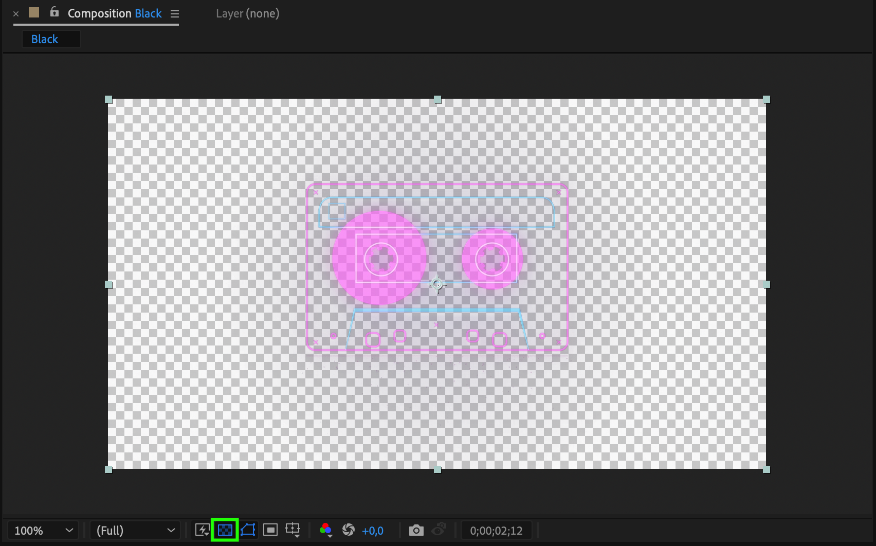
Task: Take a snapshot with the camera icon
Action: [416, 530]
